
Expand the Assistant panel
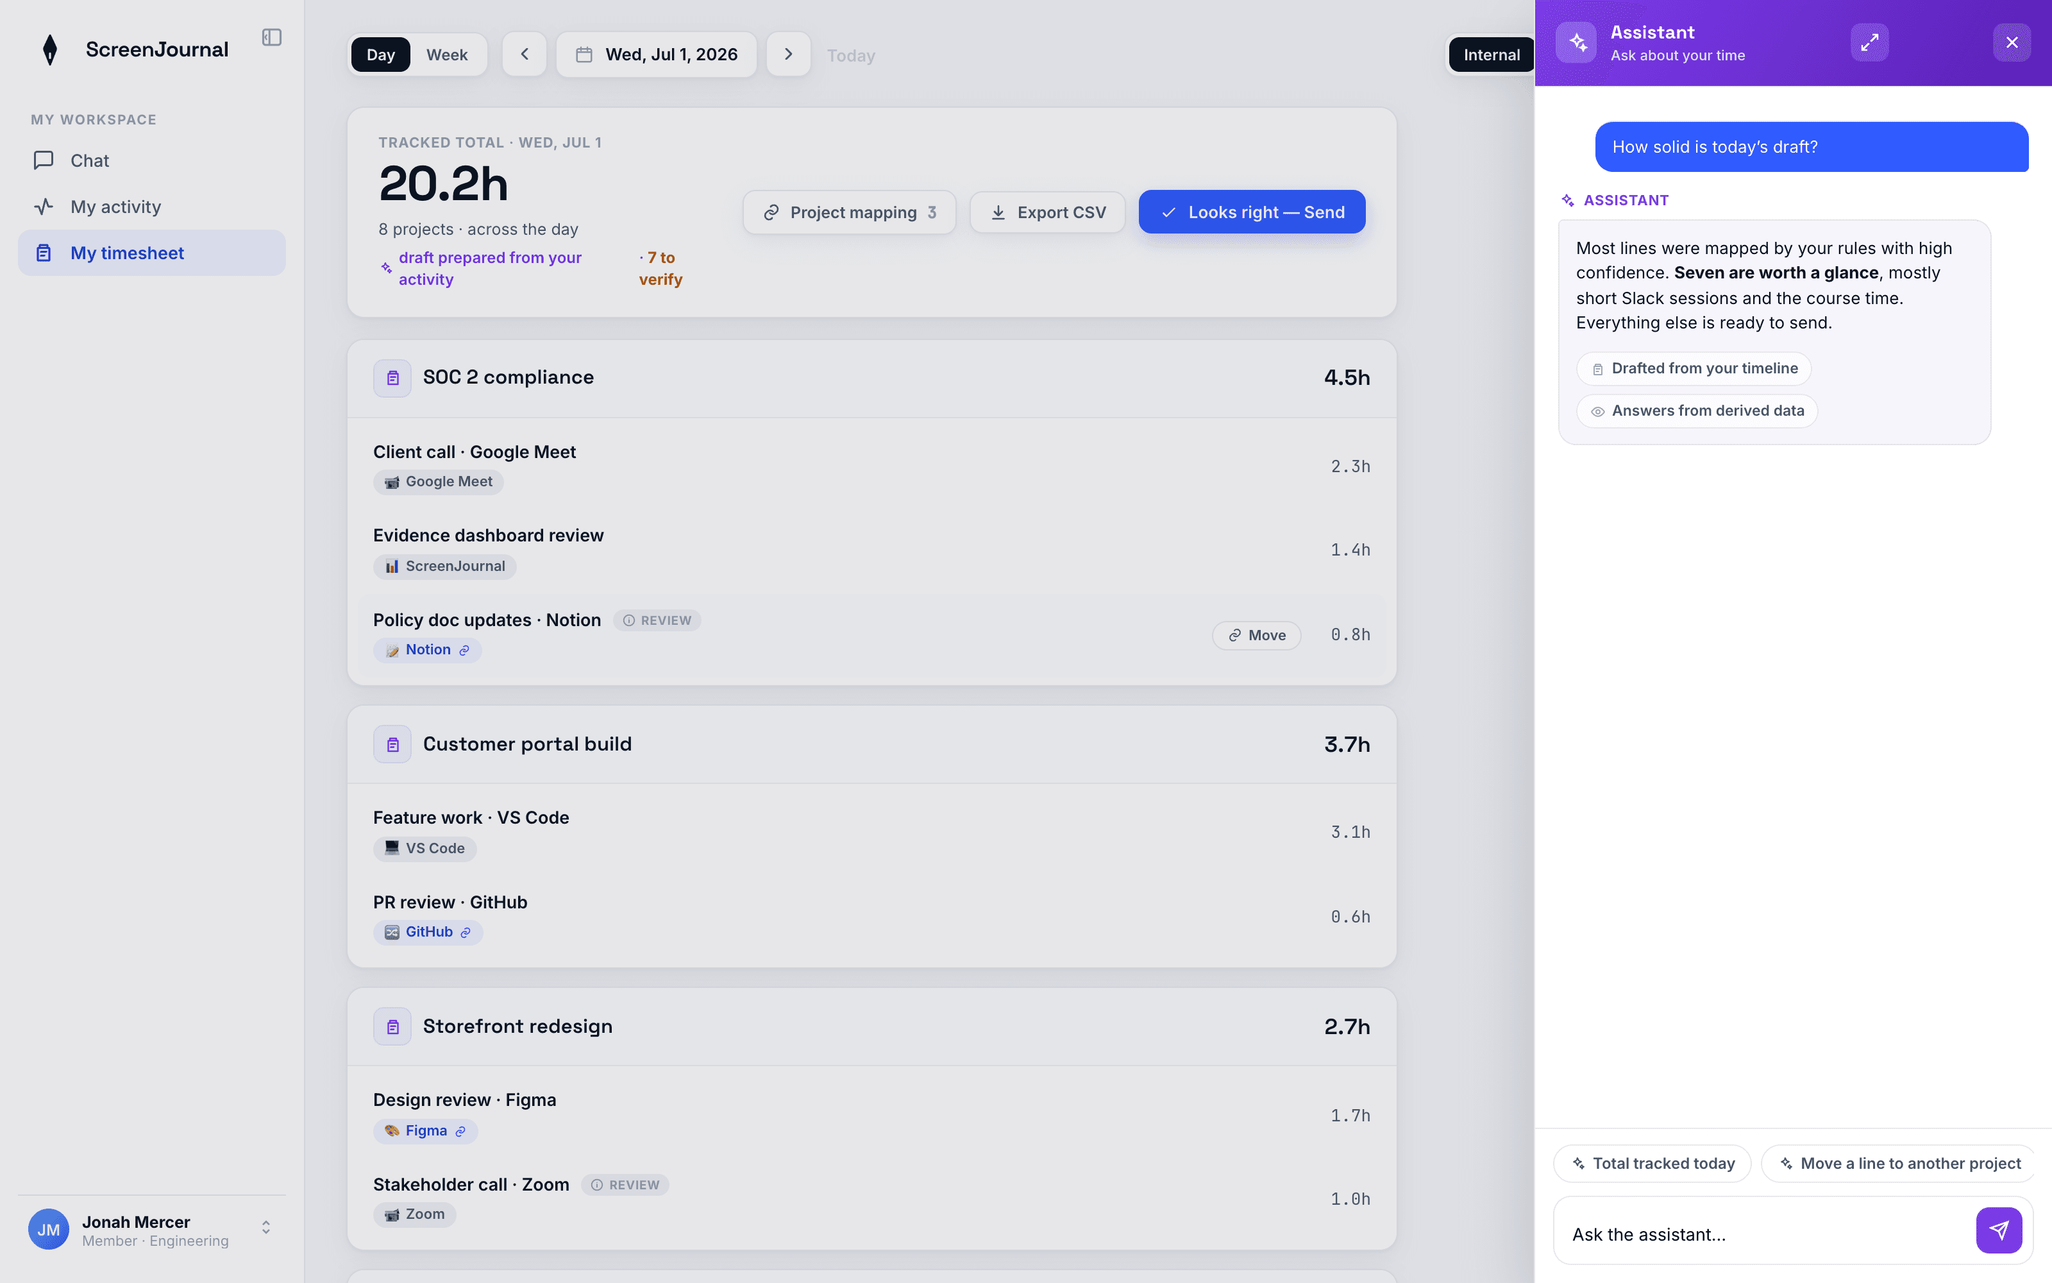point(1870,42)
